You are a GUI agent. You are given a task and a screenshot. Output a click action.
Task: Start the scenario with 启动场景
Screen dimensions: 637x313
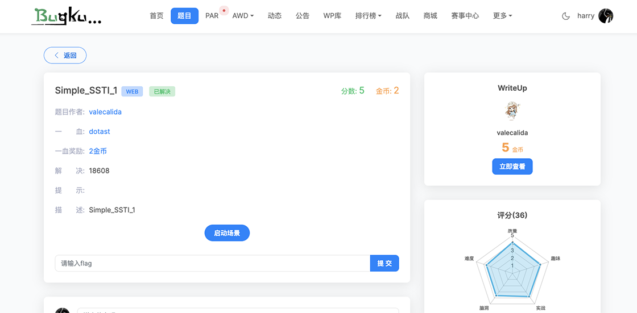(x=227, y=233)
